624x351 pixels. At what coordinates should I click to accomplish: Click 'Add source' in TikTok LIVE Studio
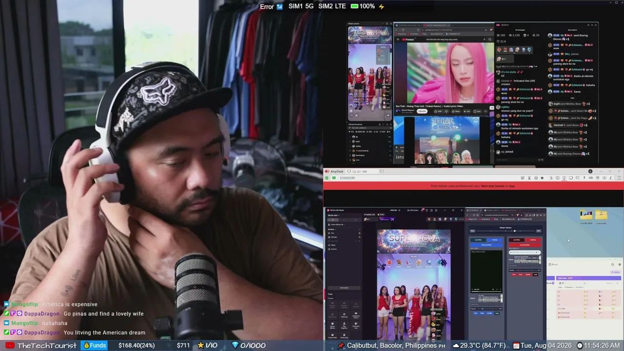pyautogui.click(x=344, y=288)
